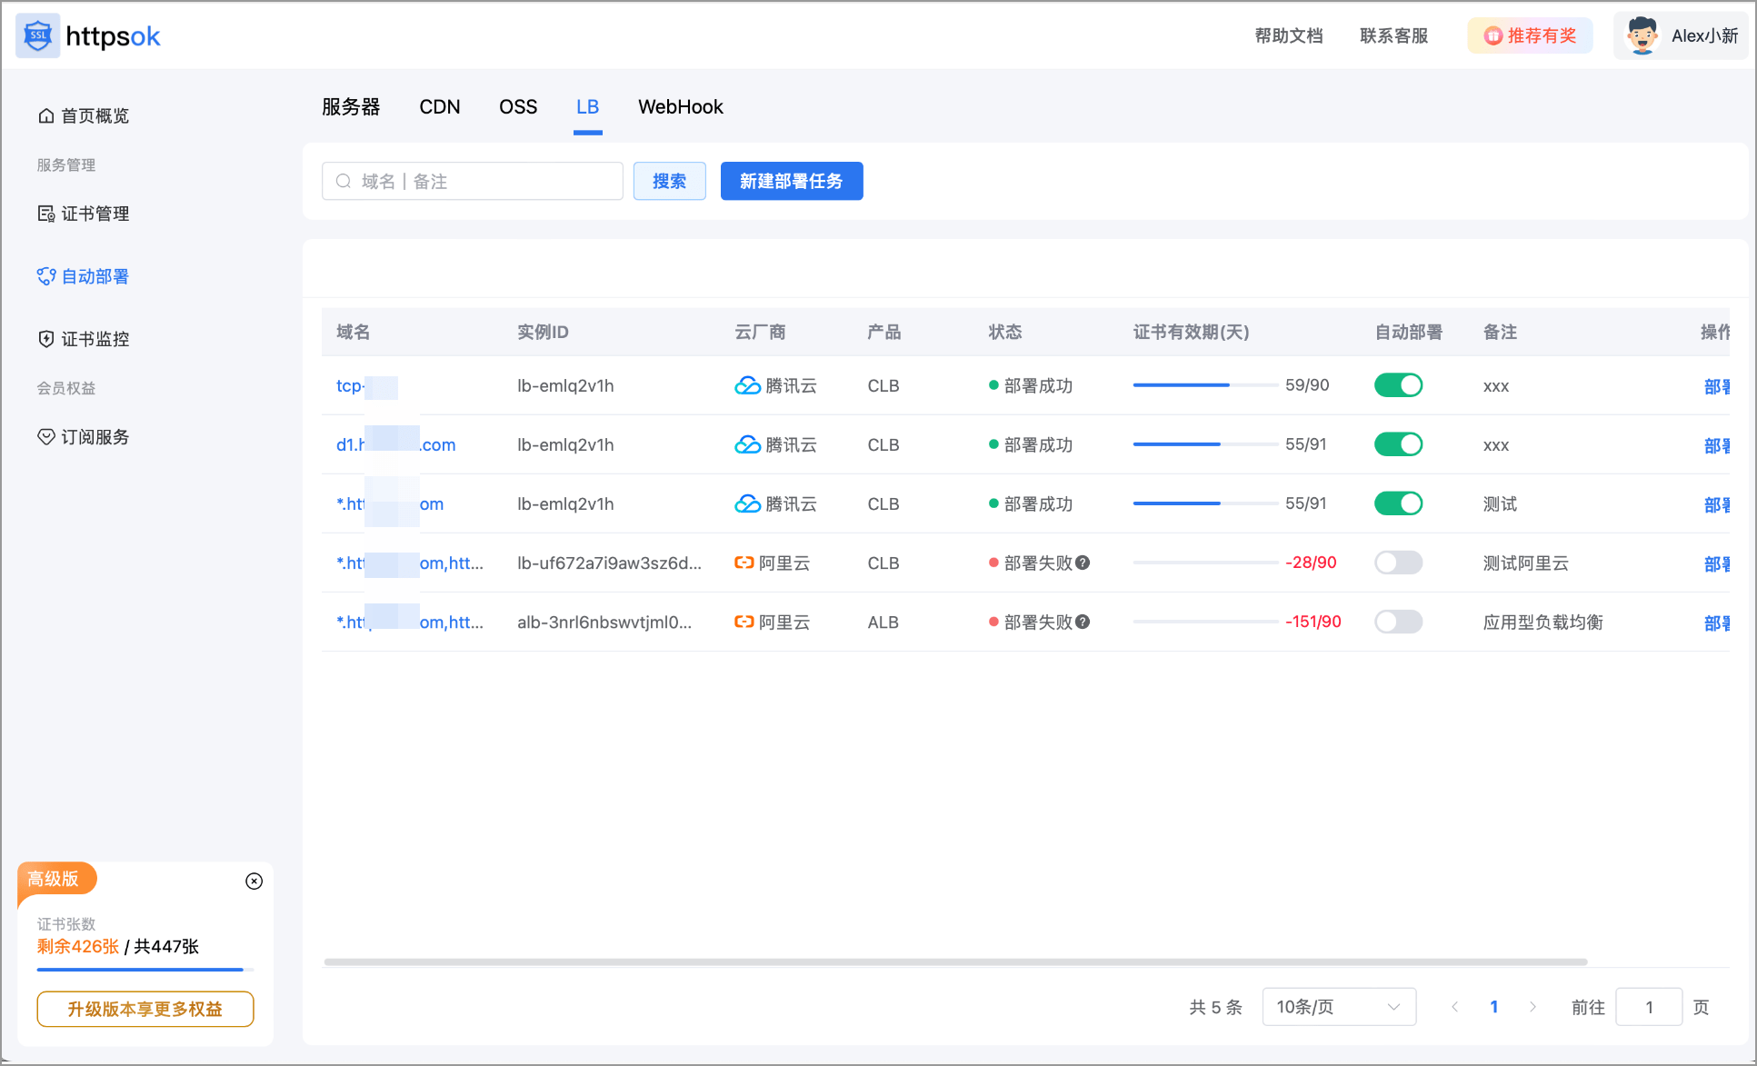Click the 腾讯云 icon in the 测试 row
The height and width of the screenshot is (1066, 1757).
[747, 503]
